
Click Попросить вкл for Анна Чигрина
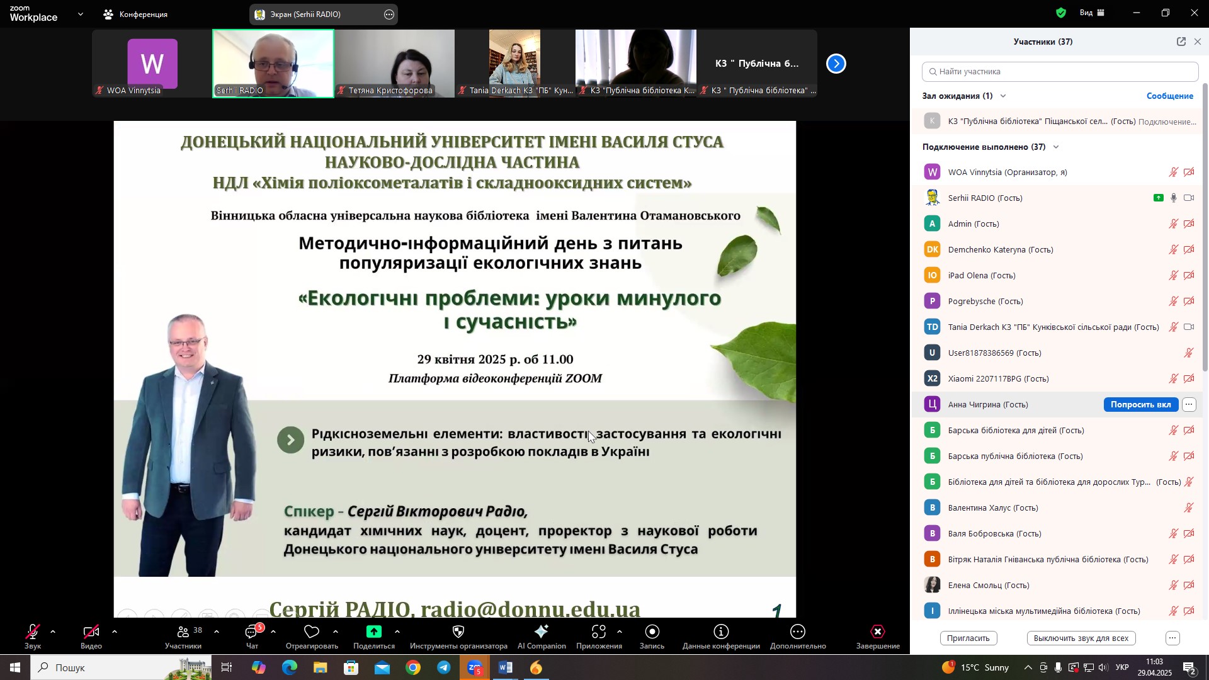[x=1140, y=405]
